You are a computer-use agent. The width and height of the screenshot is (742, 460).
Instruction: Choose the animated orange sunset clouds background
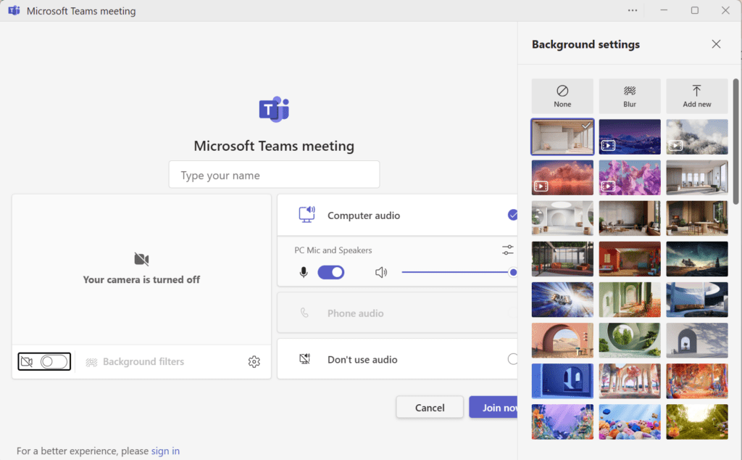click(x=562, y=178)
